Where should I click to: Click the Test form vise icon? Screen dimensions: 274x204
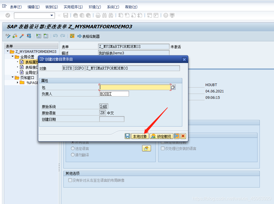tap(29, 36)
